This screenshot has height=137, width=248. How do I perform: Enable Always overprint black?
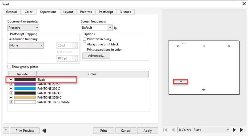(85, 44)
